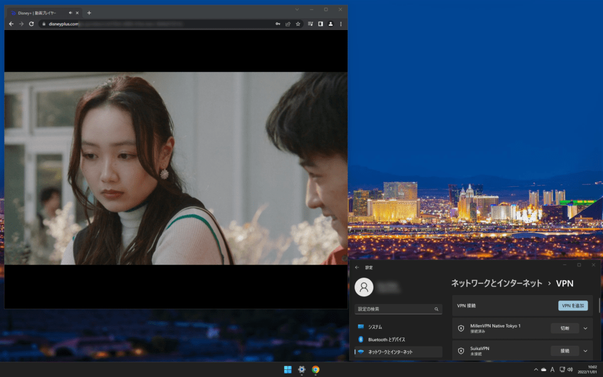This screenshot has height=377, width=603.
Task: Mute the Disney+ tab via speaker icon
Action: coord(71,13)
